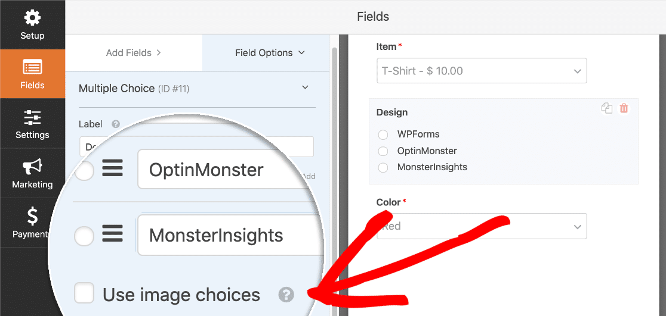Screen dimensions: 666x316
Task: Open the Color dropdown showing Red
Action: (482, 226)
